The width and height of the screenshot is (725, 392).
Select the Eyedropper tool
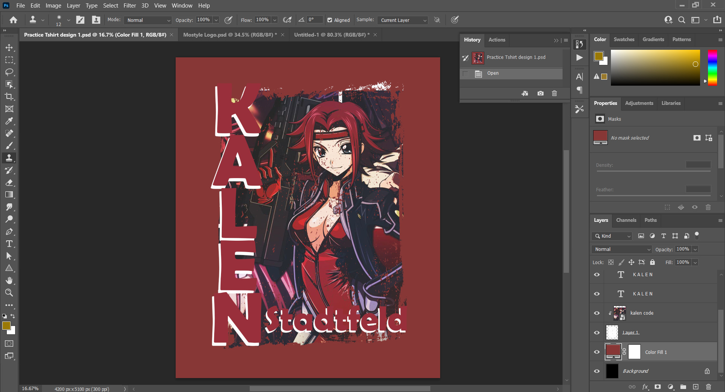(9, 121)
